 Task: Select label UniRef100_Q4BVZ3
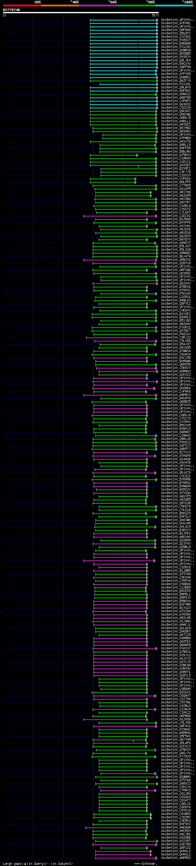[175, 784]
